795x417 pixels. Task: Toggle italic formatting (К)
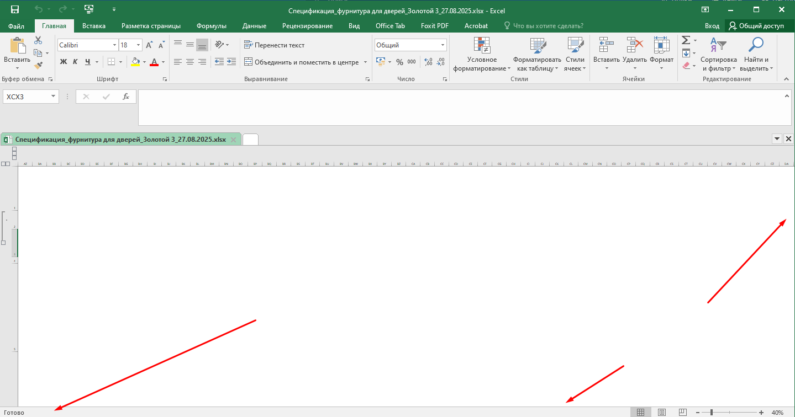75,62
